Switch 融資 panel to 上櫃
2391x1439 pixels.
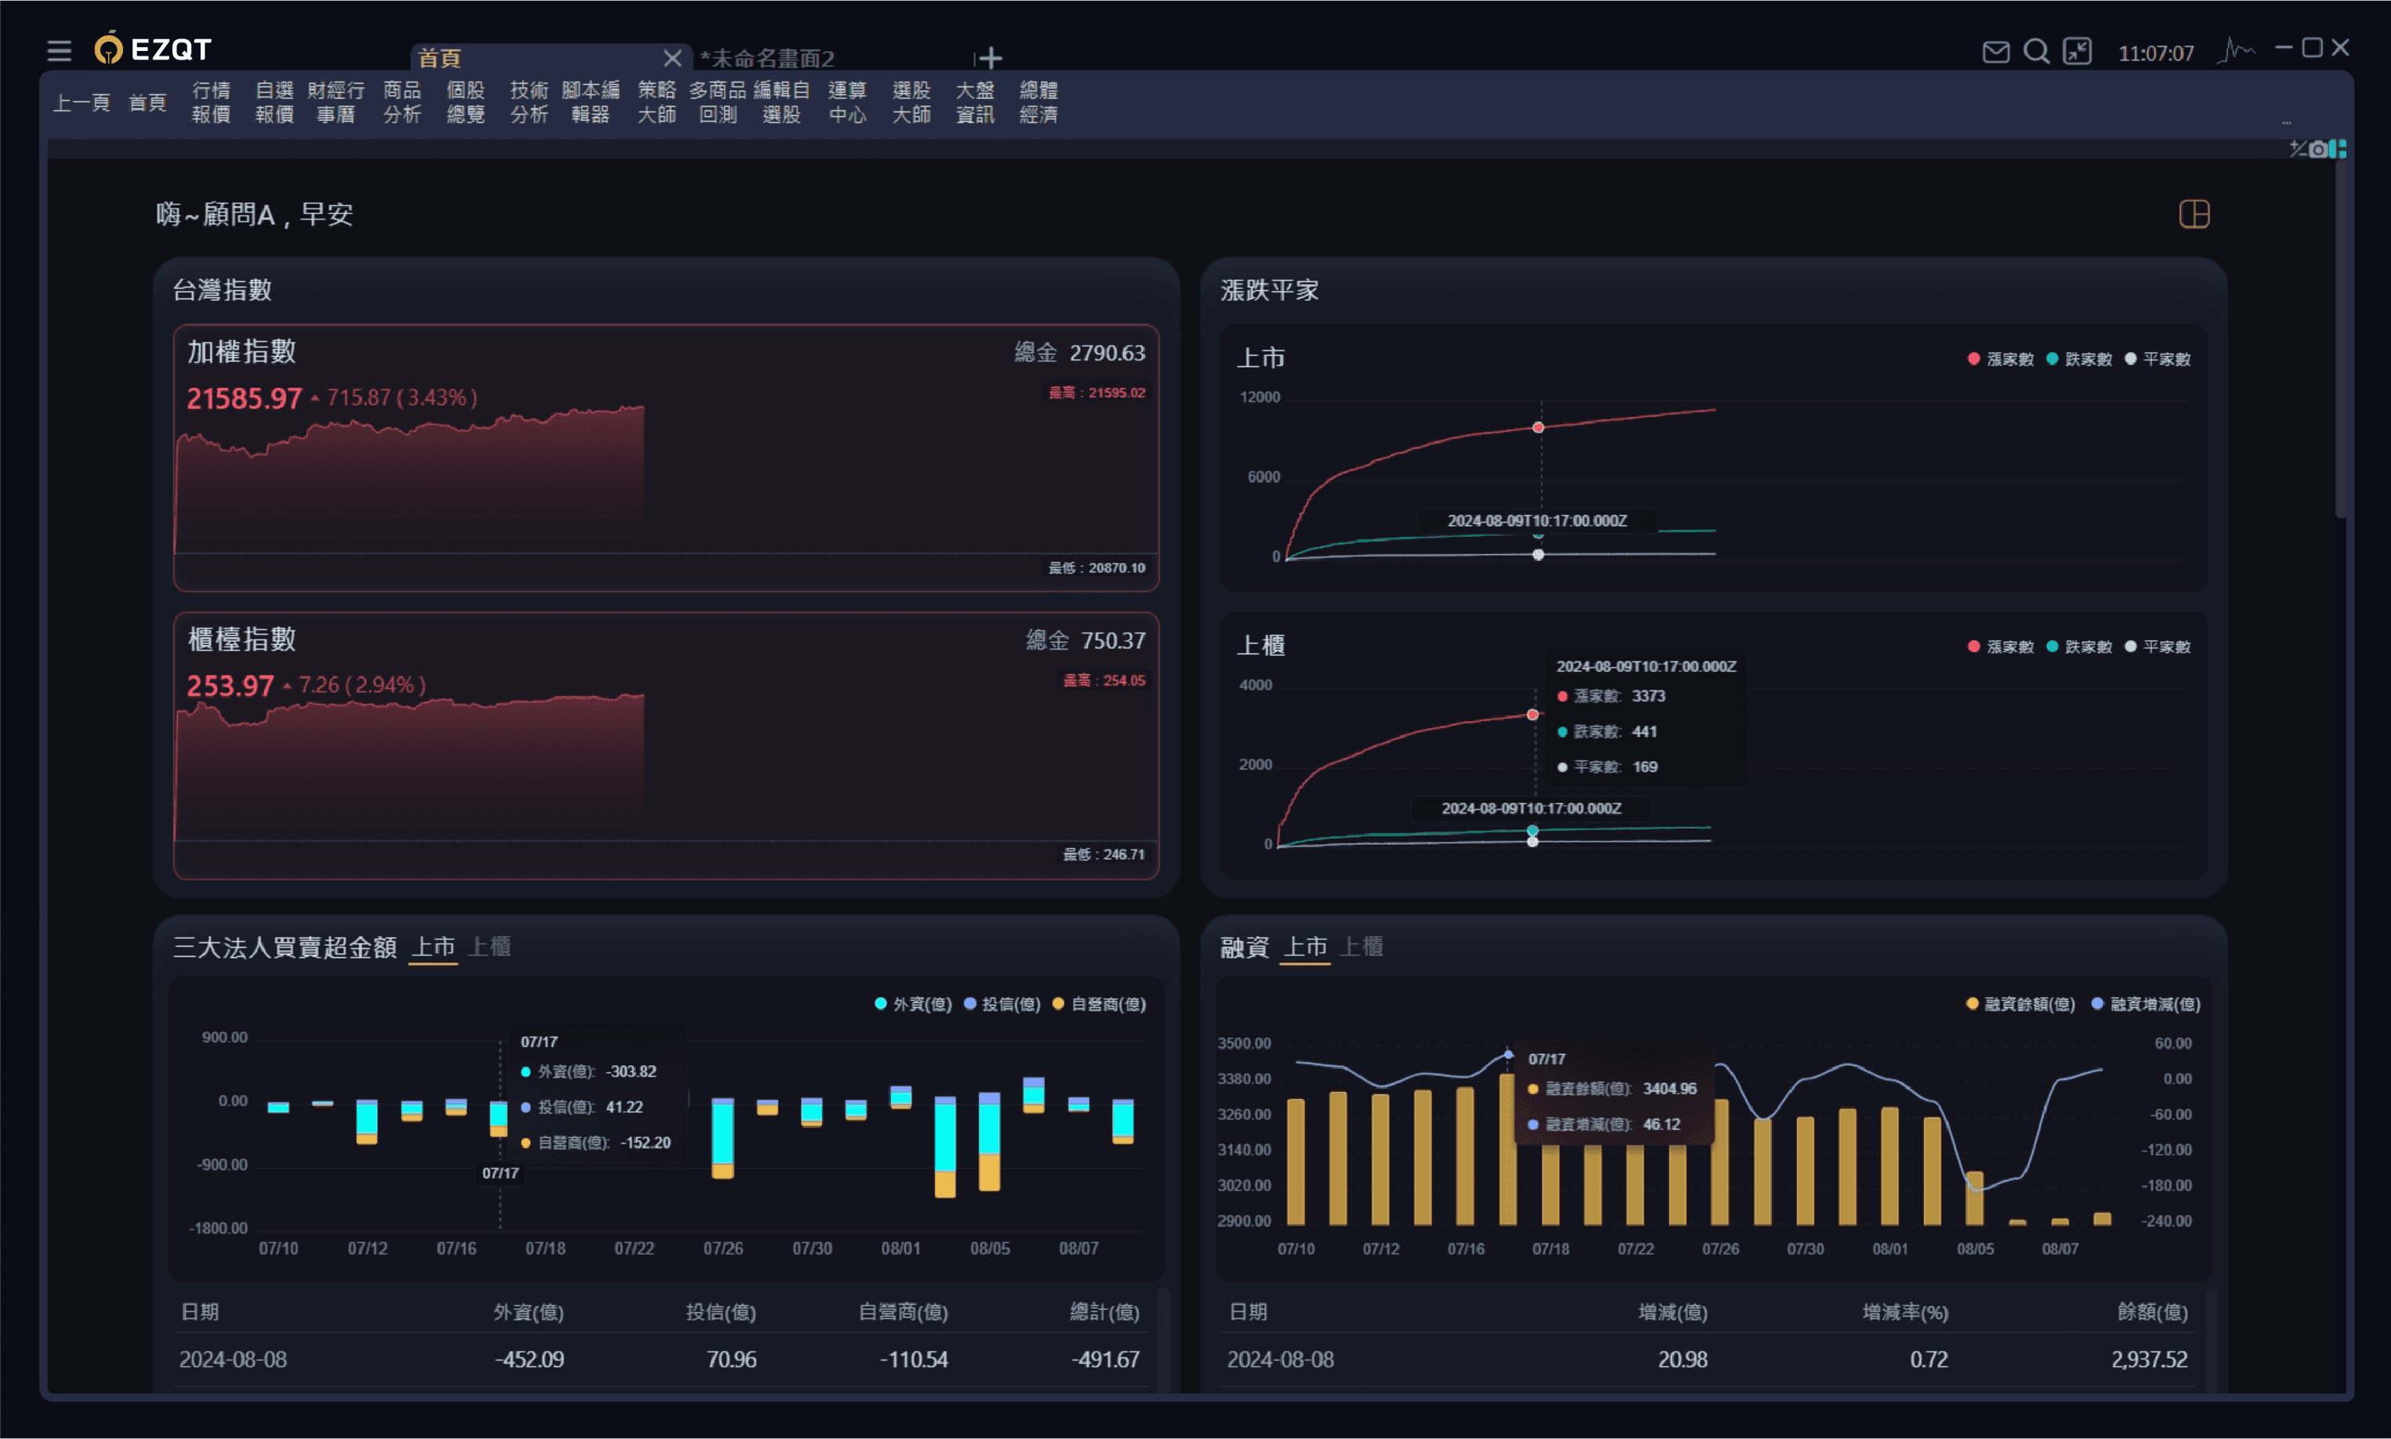[1361, 947]
